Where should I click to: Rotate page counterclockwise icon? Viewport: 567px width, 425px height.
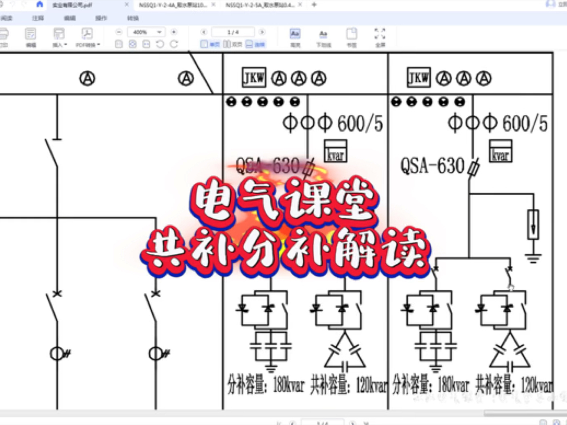click(160, 44)
